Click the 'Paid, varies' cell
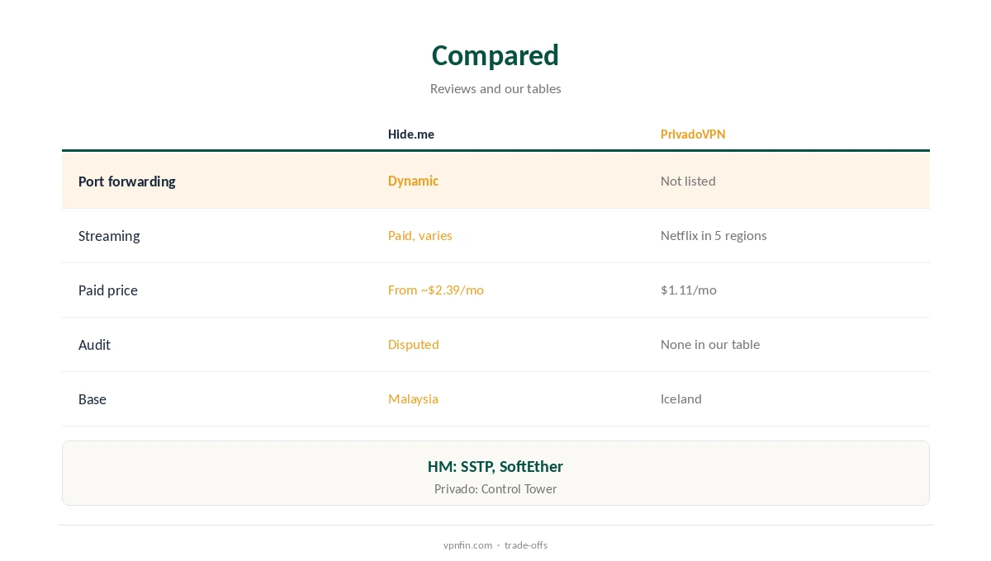 420,235
